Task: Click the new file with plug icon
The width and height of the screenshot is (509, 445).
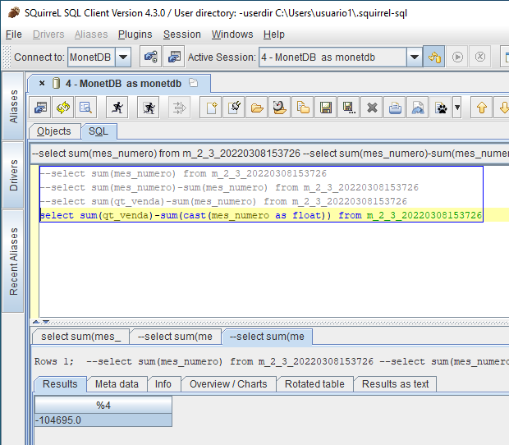Action: 234,107
